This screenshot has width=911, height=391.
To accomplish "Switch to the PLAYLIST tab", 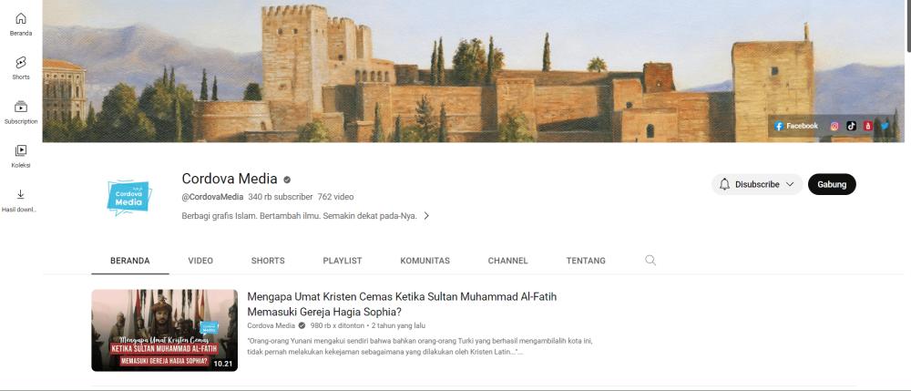I will point(343,261).
